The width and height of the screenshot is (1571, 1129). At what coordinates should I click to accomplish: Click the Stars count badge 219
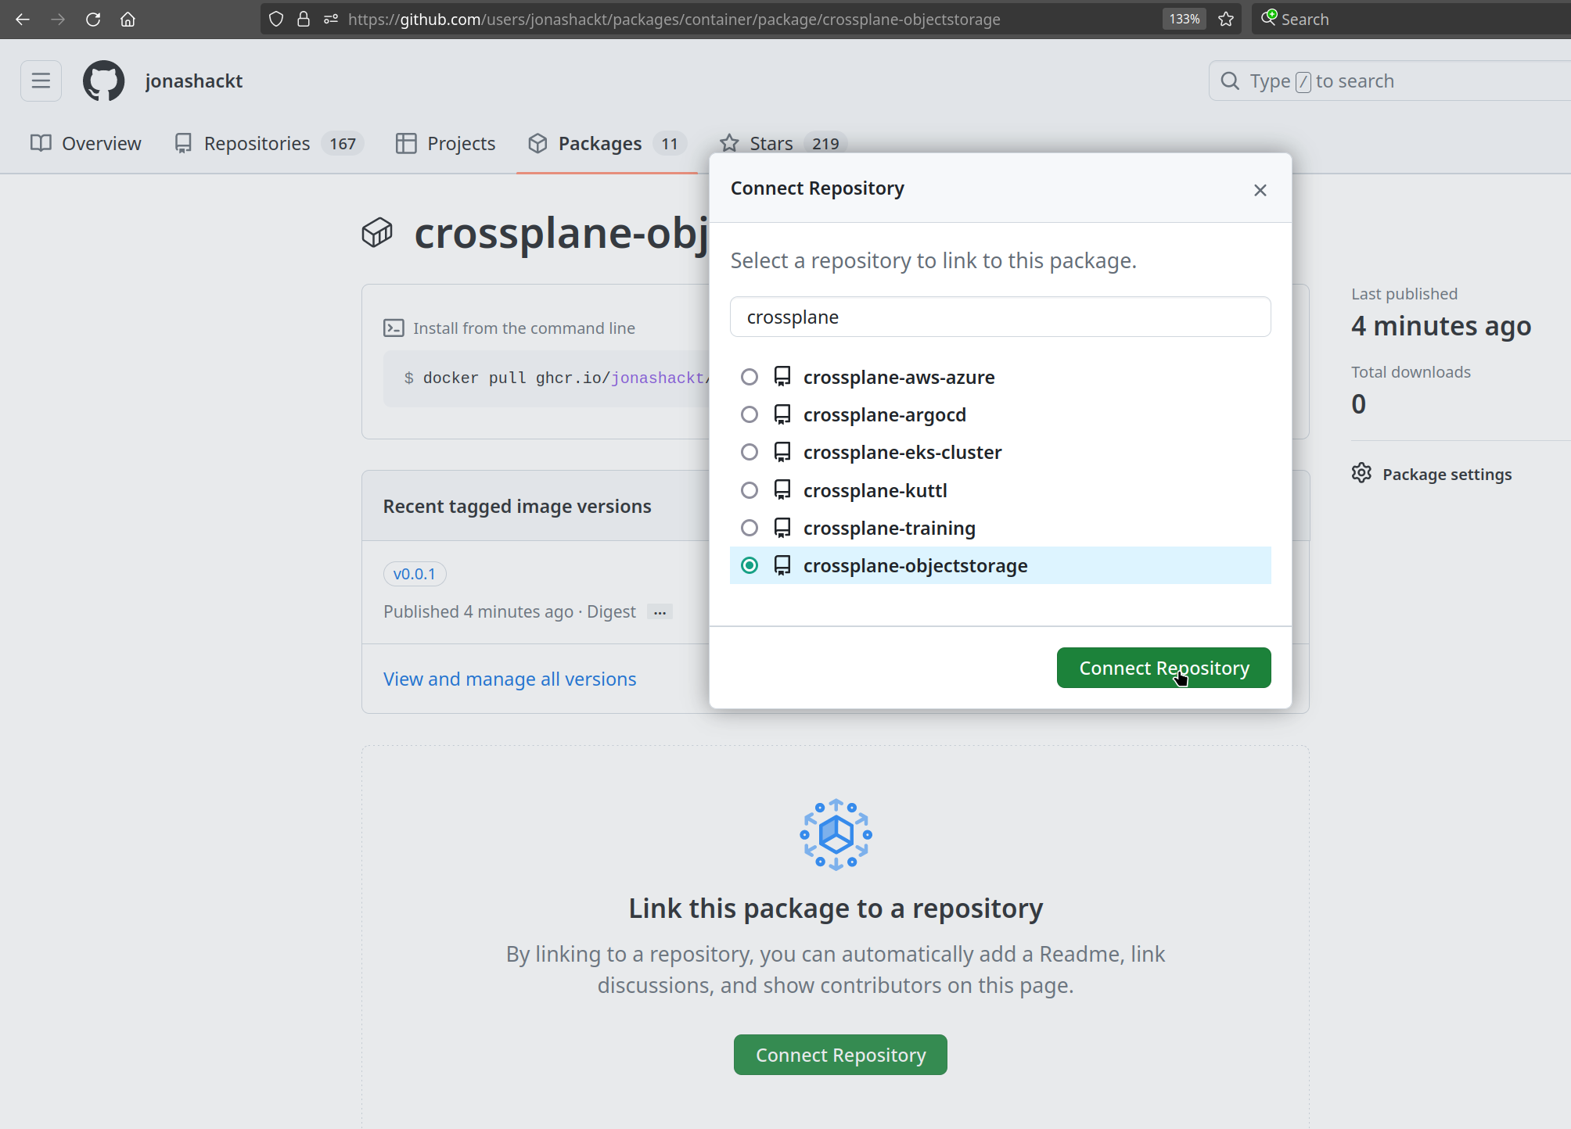[825, 144]
